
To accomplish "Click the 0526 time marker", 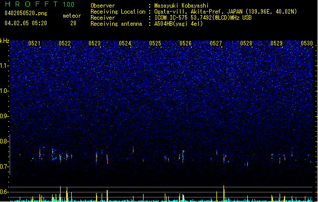I will (186, 43).
